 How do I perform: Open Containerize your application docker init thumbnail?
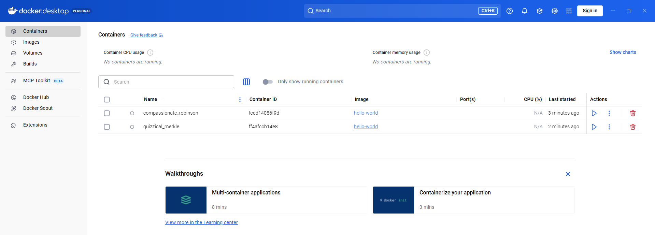tap(394, 200)
